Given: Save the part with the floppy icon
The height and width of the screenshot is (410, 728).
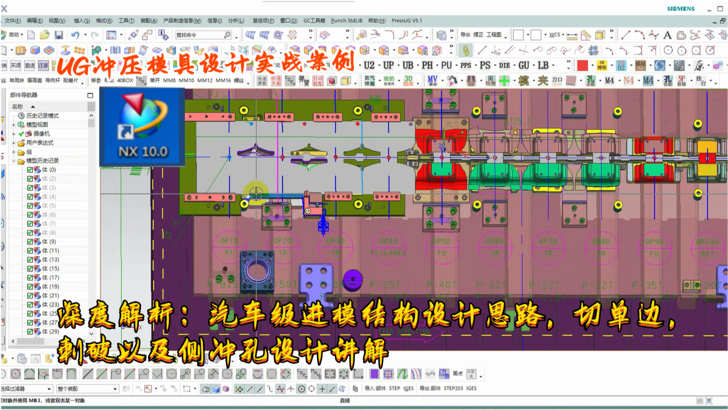Looking at the screenshot, I should 59,35.
